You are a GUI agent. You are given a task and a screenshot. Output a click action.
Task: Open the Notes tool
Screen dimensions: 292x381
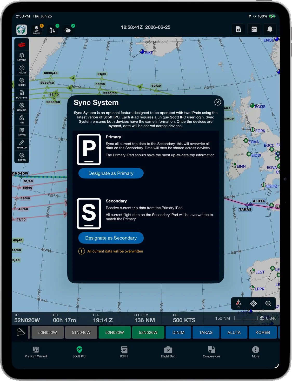tap(22, 132)
